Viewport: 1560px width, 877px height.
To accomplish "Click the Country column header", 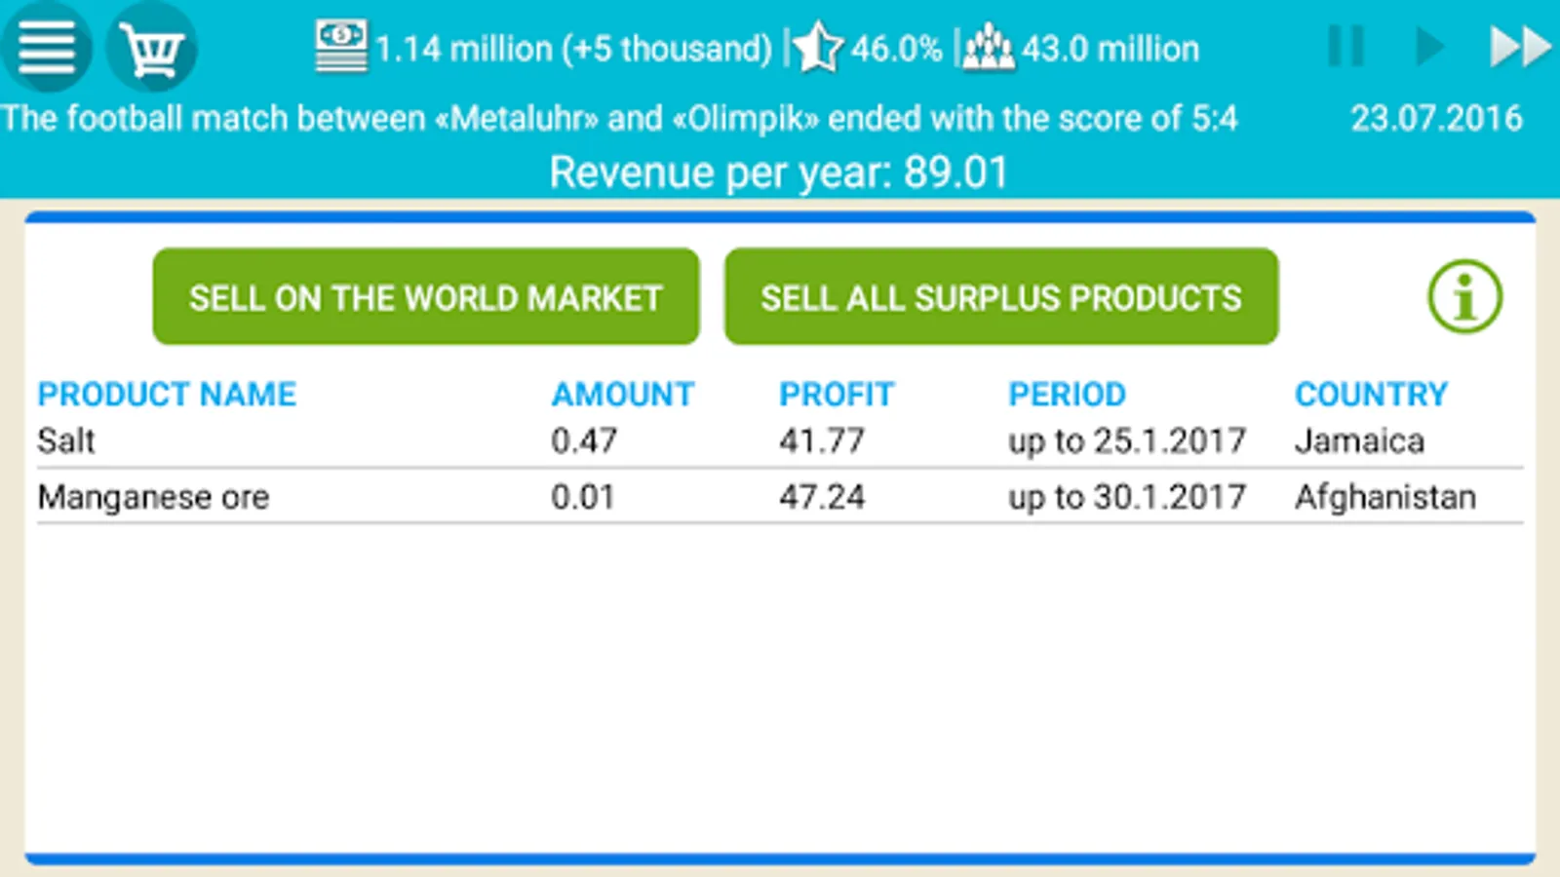I will pos(1370,394).
